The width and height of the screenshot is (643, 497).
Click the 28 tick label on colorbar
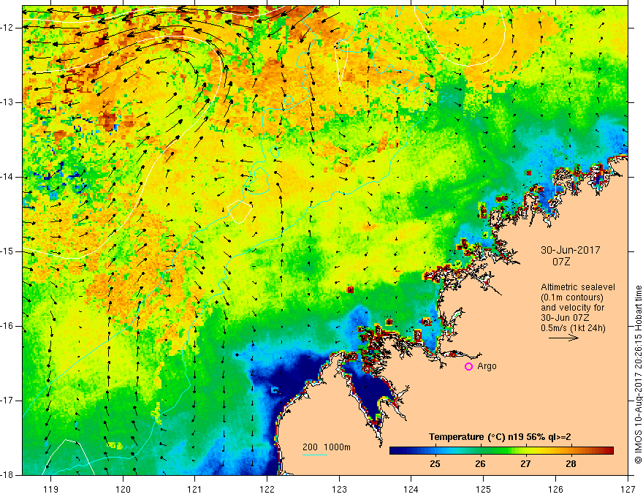tap(571, 464)
